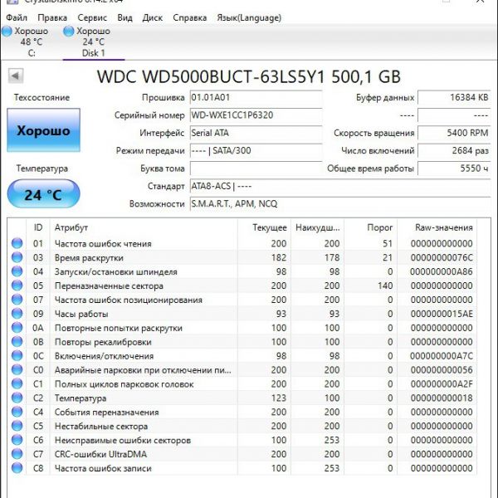The width and height of the screenshot is (498, 498).
Task: Click the Атрибут column header
Action: (144, 227)
